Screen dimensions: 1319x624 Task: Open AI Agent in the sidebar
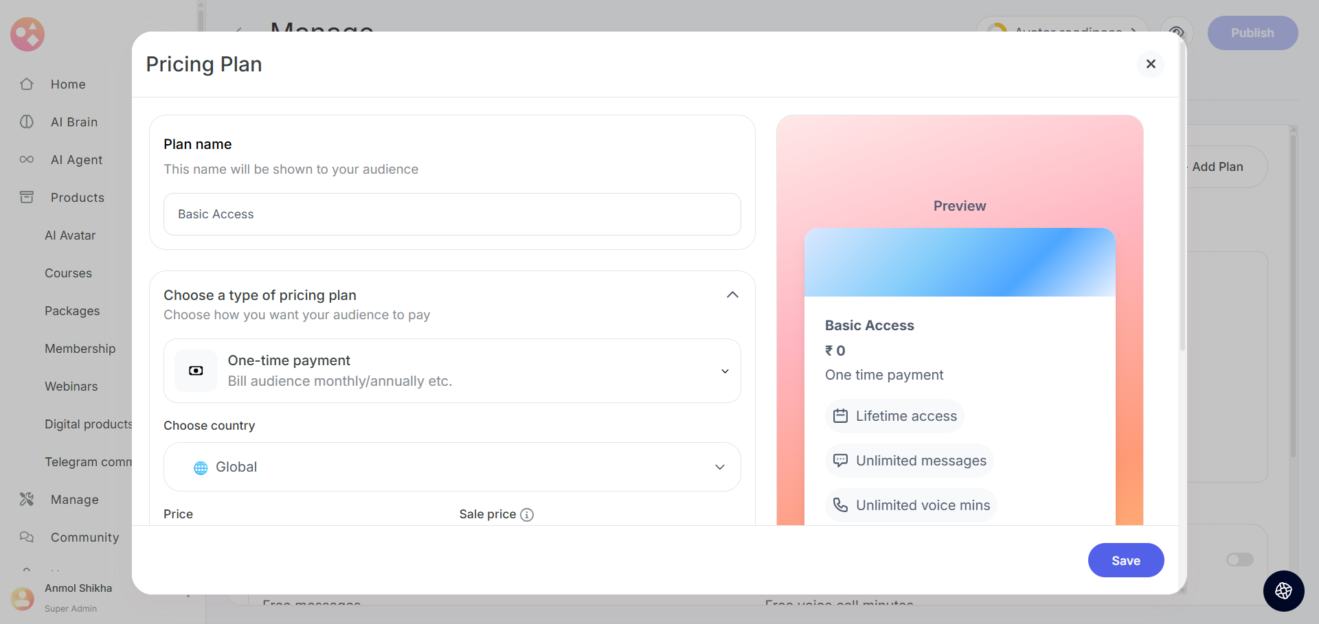(x=76, y=160)
